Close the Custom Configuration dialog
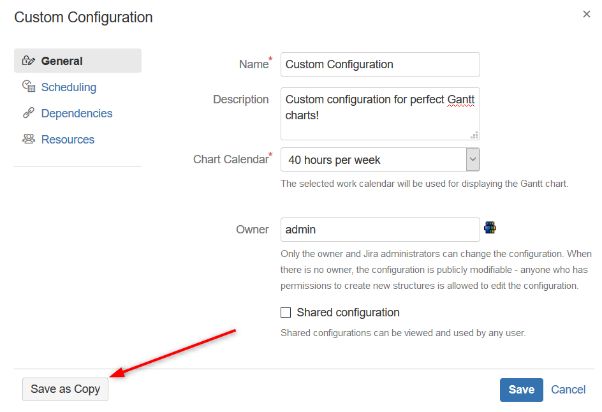The height and width of the screenshot is (412, 602). click(586, 13)
